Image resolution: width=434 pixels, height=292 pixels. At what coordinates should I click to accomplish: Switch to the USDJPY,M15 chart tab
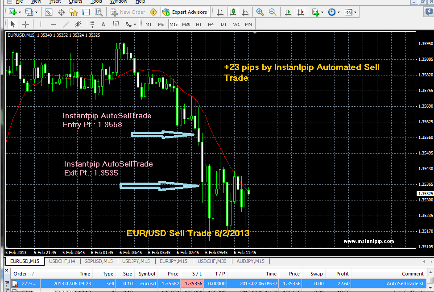(x=136, y=261)
